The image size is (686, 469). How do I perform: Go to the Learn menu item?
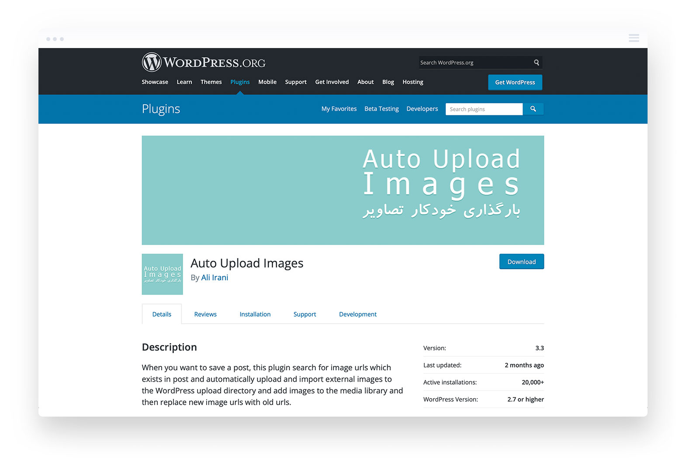[x=184, y=82]
